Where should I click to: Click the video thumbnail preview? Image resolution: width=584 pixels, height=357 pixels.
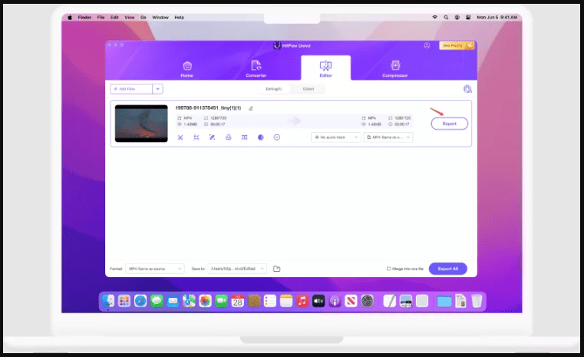[x=141, y=124]
